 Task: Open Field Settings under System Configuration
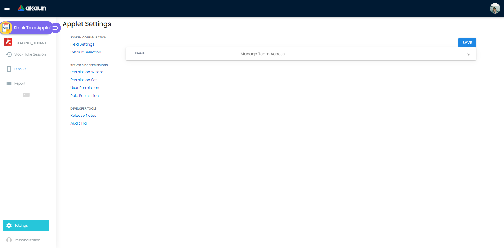click(x=82, y=44)
